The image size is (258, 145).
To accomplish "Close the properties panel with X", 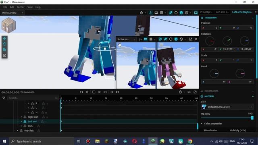I will 256,12.
